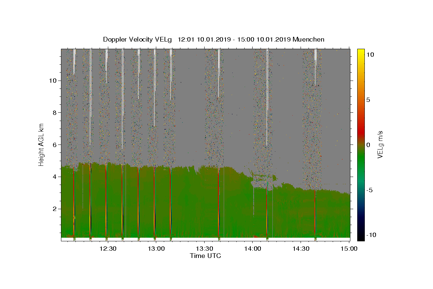Image resolution: width=433 pixels, height=289 pixels.
Task: Click the yellow top of the colorbar
Action: [360, 52]
